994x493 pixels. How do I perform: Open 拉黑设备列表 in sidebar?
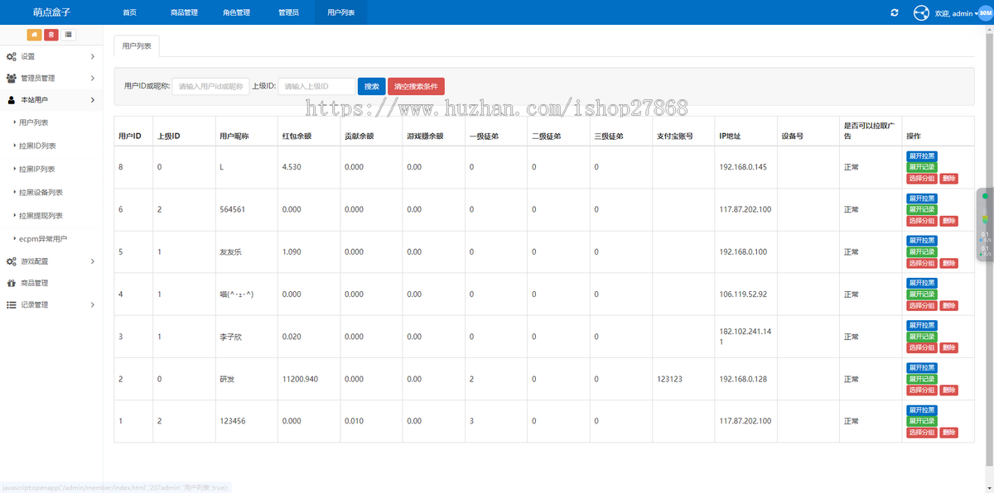41,192
